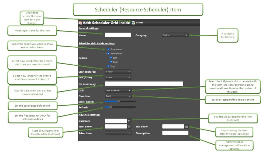Screen dimensions: 276x155
Task: Expand the CSS basic schedule dropdown
Action: tap(118, 90)
